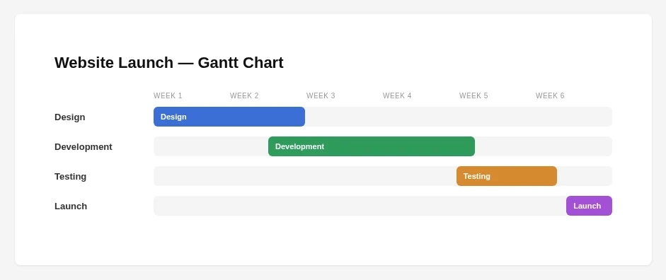
Task: Select the Testing row label
Action: point(71,177)
